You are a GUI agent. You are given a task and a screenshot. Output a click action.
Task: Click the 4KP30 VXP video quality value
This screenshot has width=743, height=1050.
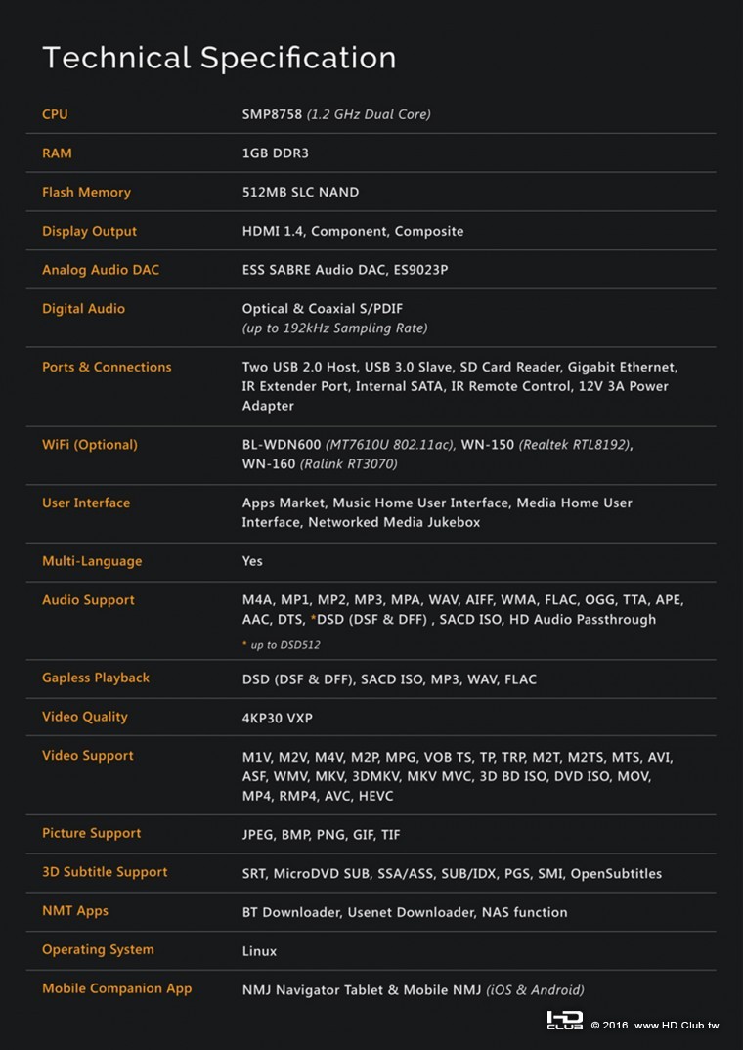click(x=278, y=718)
